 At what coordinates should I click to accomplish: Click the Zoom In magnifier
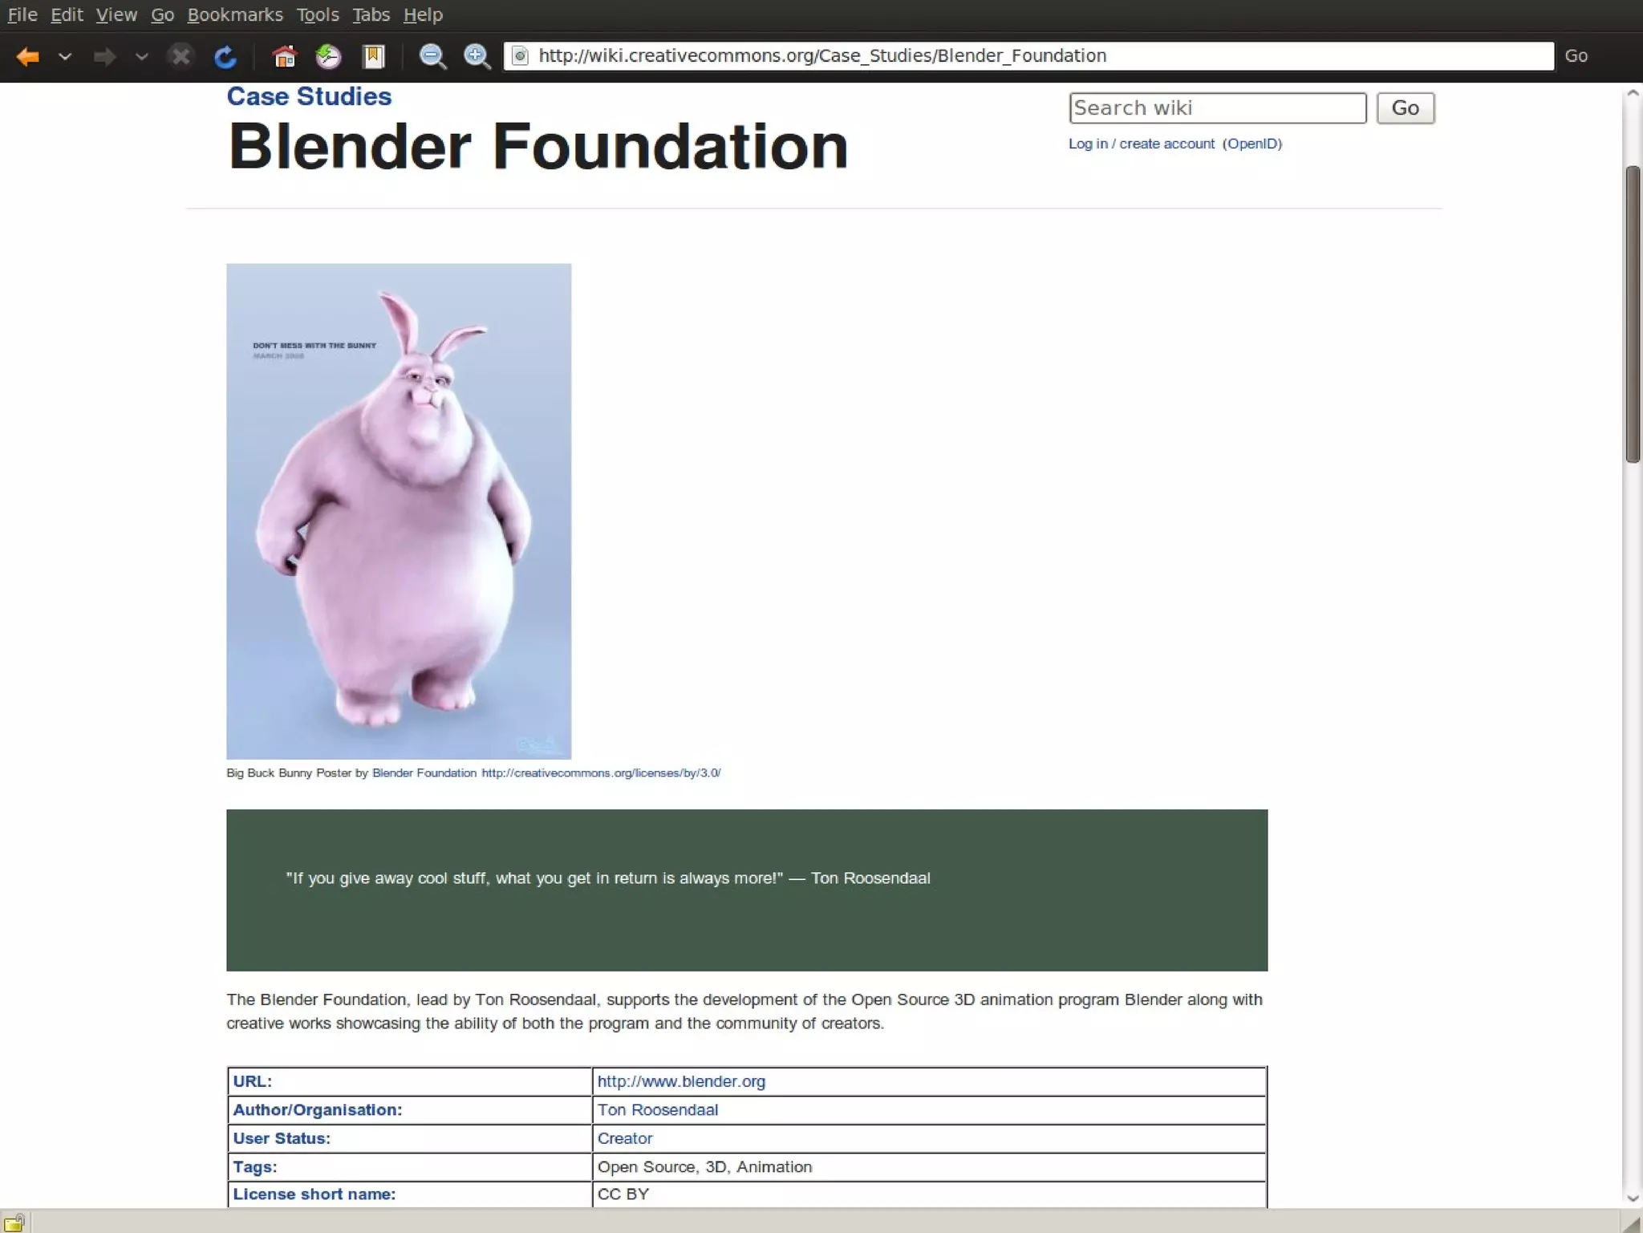[477, 56]
